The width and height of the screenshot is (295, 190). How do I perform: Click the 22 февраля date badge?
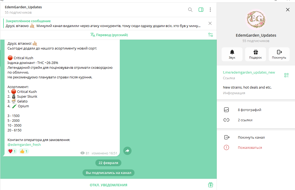(x=108, y=163)
